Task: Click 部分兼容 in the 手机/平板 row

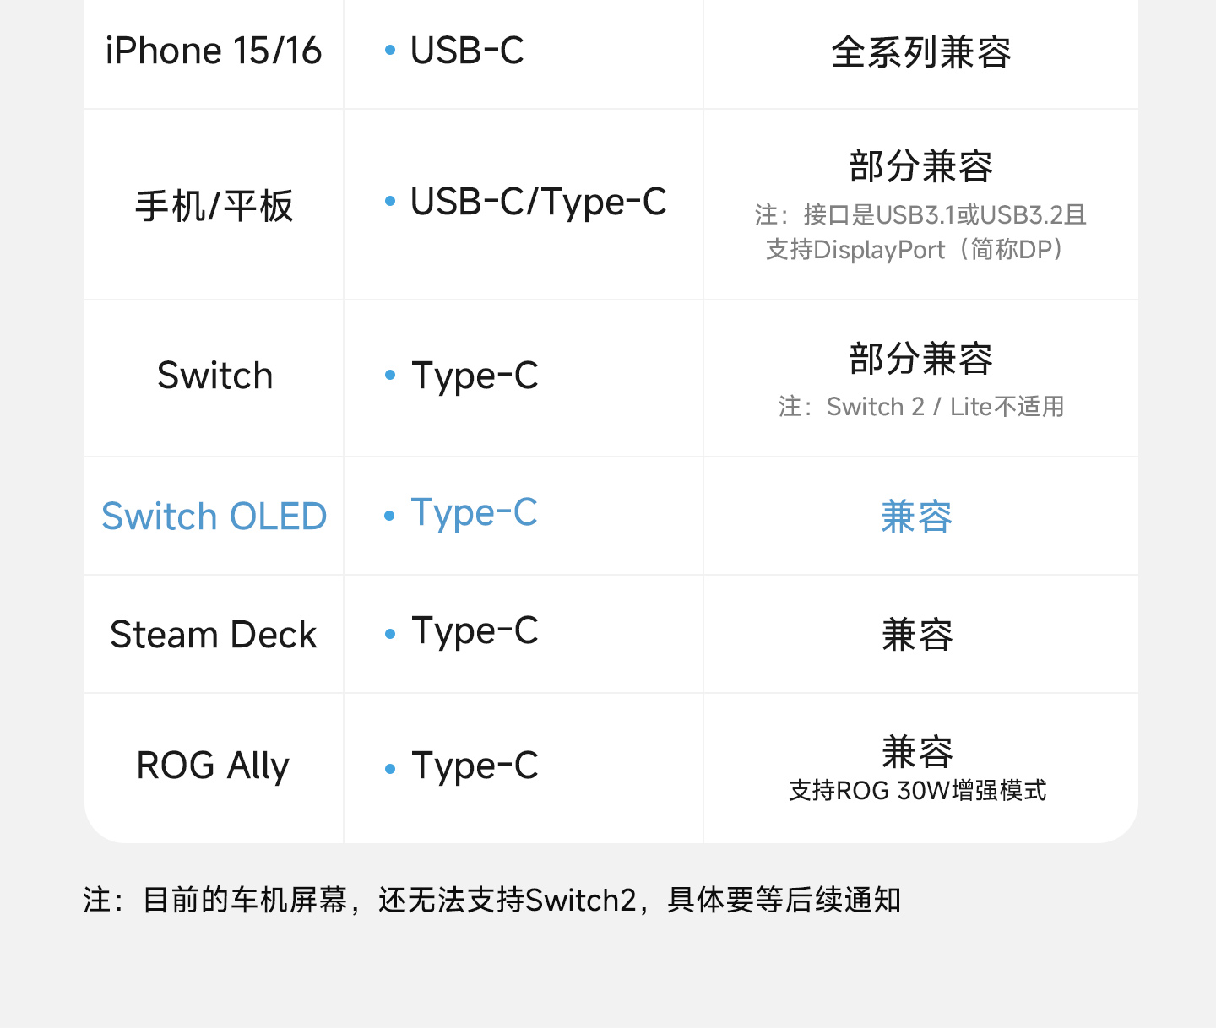Action: tap(920, 166)
